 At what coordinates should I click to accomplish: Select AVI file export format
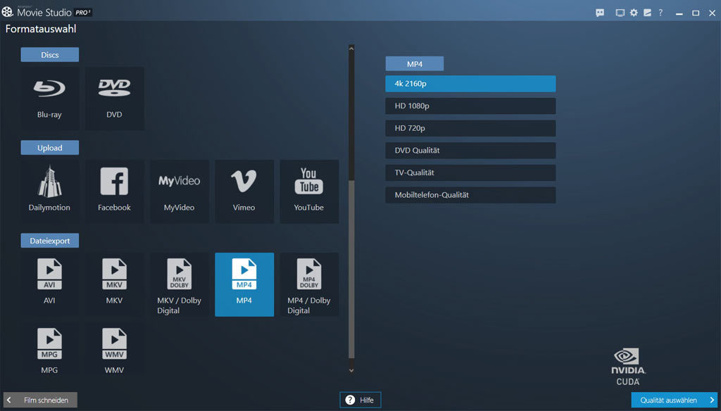point(50,284)
